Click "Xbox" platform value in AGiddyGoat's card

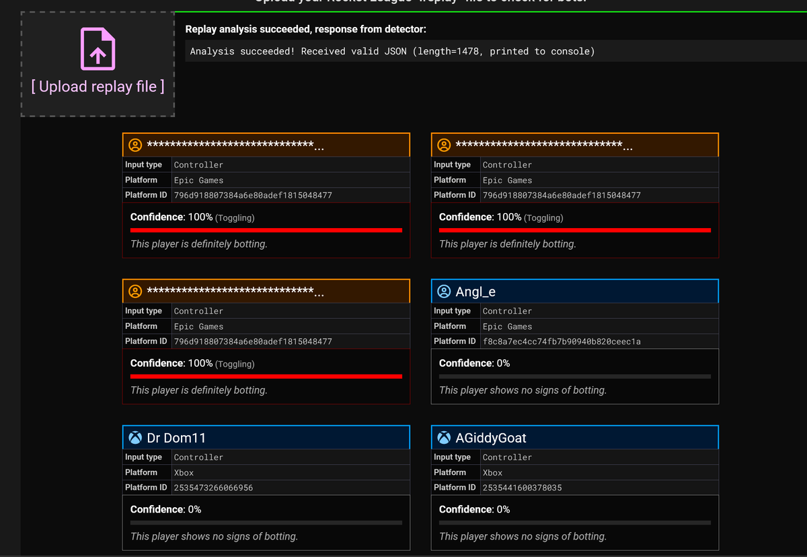[x=492, y=473]
